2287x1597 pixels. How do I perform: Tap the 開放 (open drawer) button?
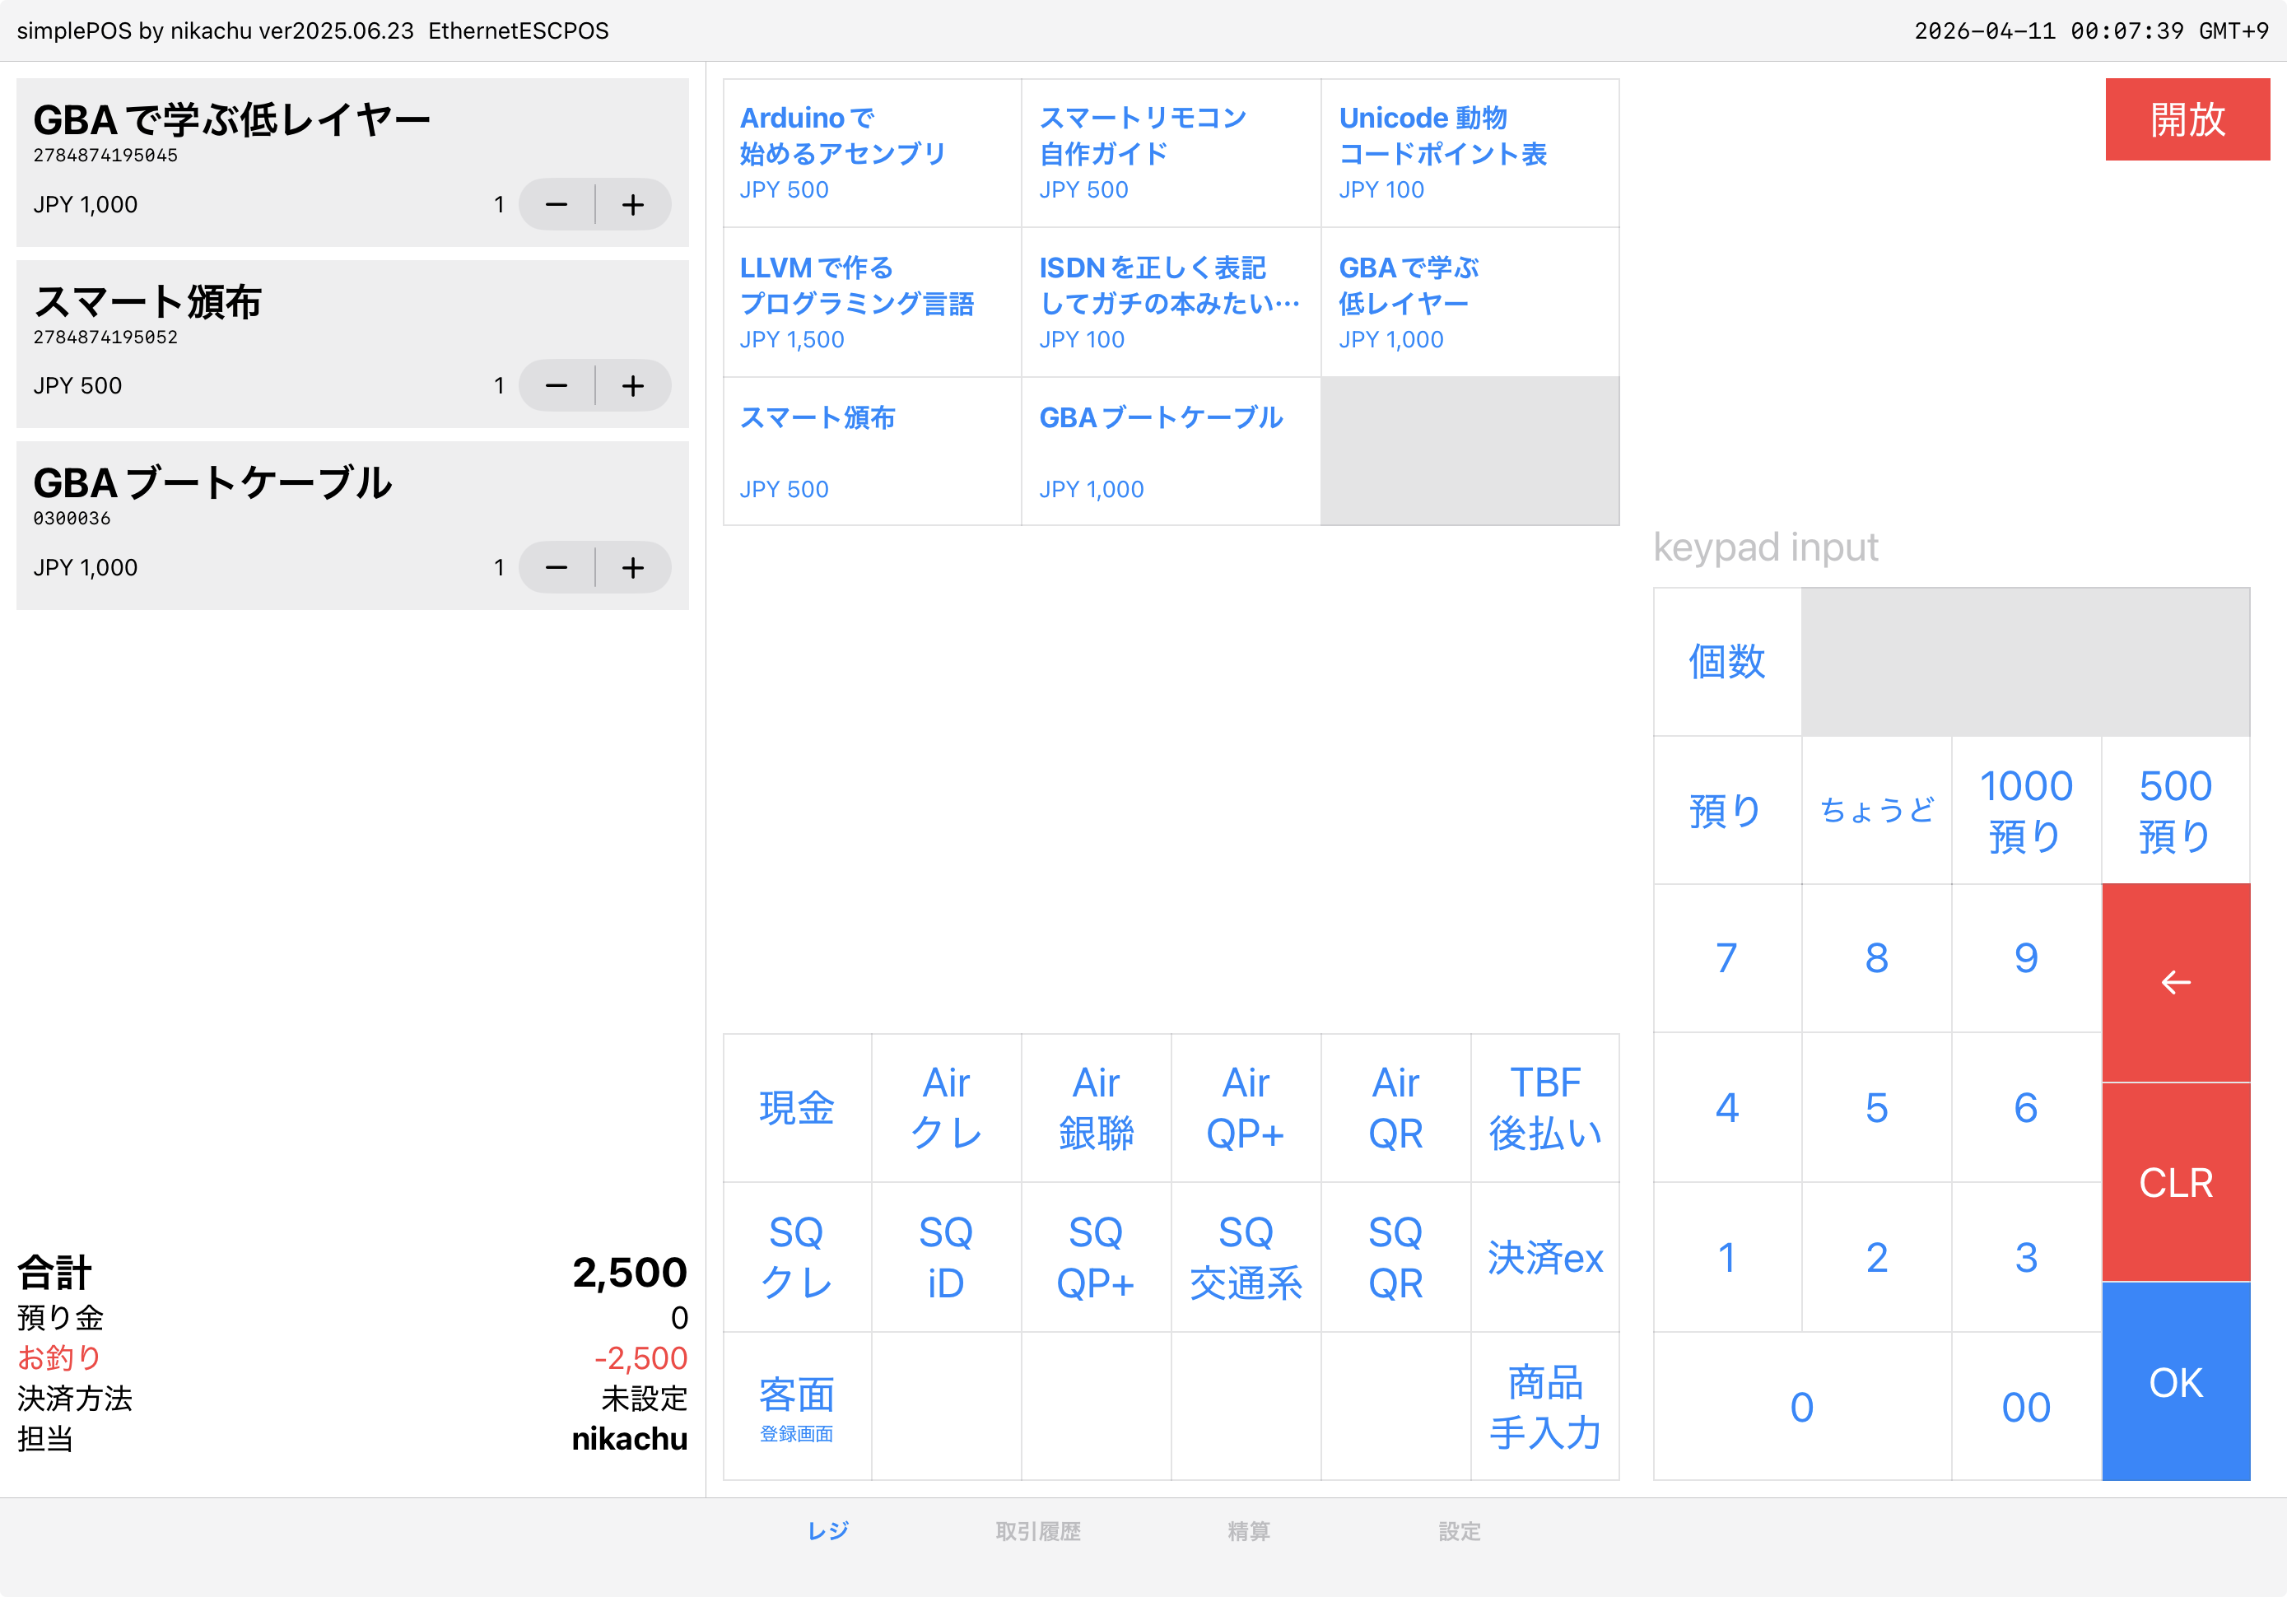[x=2187, y=119]
